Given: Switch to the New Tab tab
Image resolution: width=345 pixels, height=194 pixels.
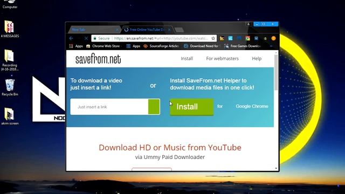Looking at the screenshot, I should tap(95, 30).
